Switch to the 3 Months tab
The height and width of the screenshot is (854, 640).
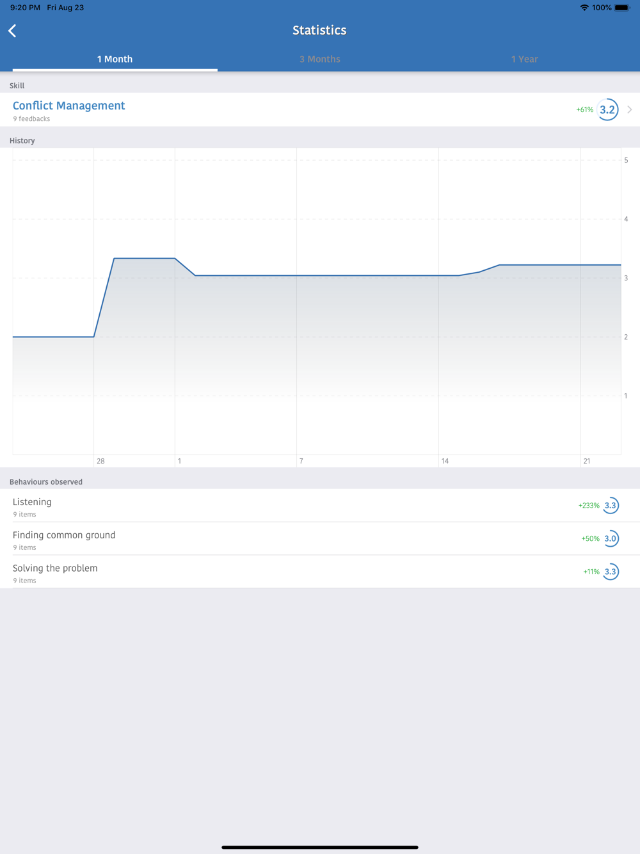320,59
